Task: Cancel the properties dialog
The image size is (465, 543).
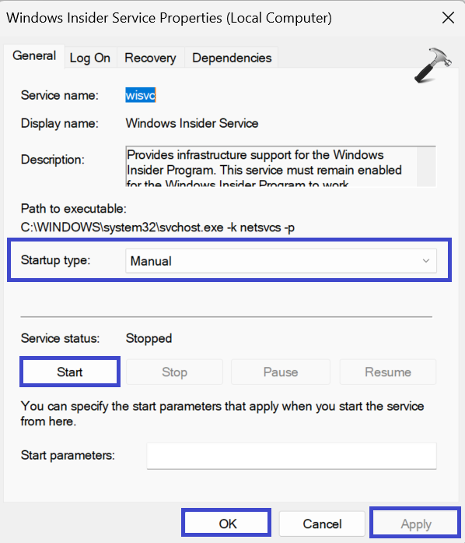Action: pyautogui.click(x=322, y=524)
